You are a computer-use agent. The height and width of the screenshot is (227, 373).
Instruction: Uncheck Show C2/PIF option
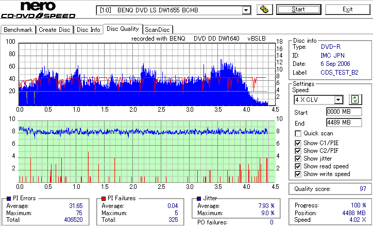pyautogui.click(x=298, y=151)
